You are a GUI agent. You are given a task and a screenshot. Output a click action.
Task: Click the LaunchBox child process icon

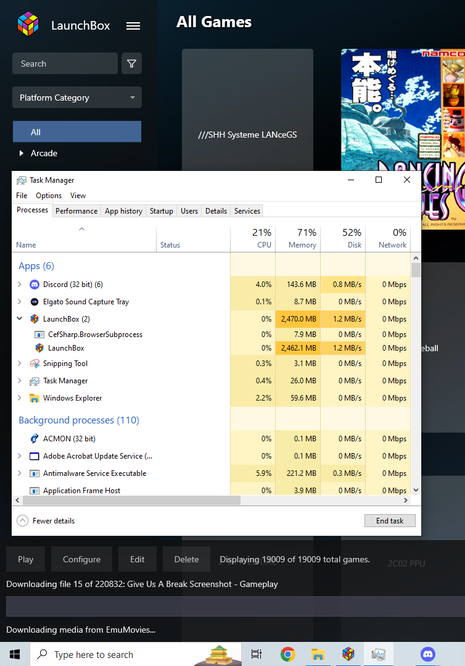point(39,348)
